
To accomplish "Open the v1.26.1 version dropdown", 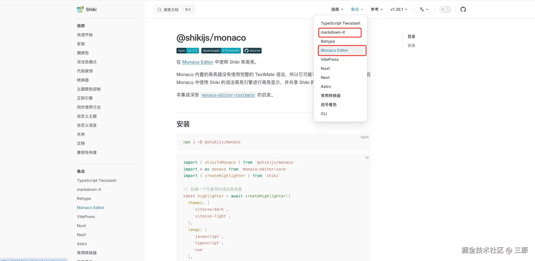I will (x=399, y=9).
